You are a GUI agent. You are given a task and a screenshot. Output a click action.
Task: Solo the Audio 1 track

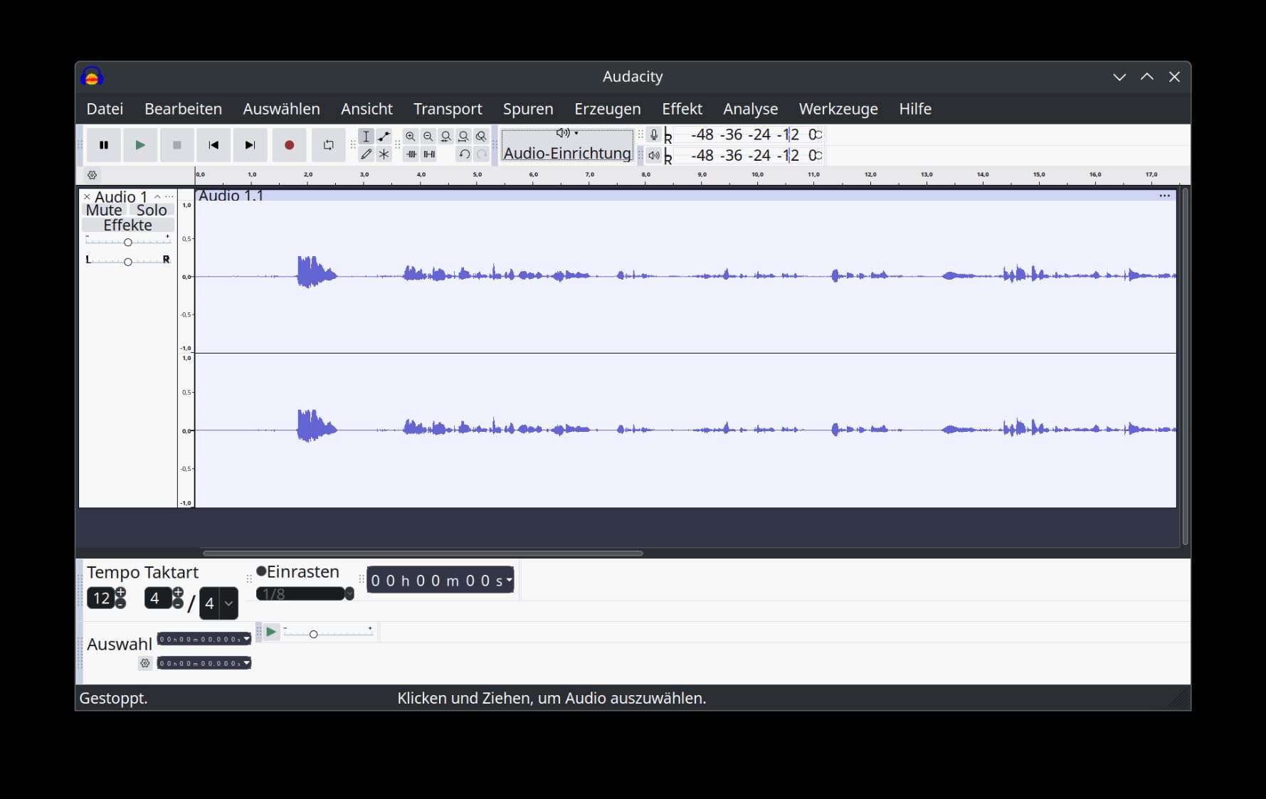click(152, 211)
